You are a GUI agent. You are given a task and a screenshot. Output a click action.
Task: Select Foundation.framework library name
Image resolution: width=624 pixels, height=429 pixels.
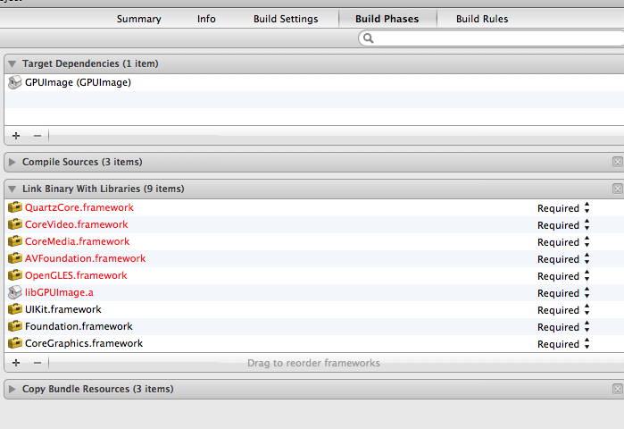click(79, 326)
